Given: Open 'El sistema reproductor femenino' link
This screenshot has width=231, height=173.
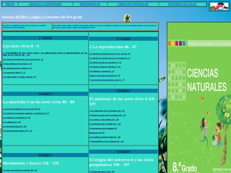Looking at the screenshot, I should point(105,67).
